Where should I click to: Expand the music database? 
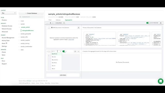point(19,21)
